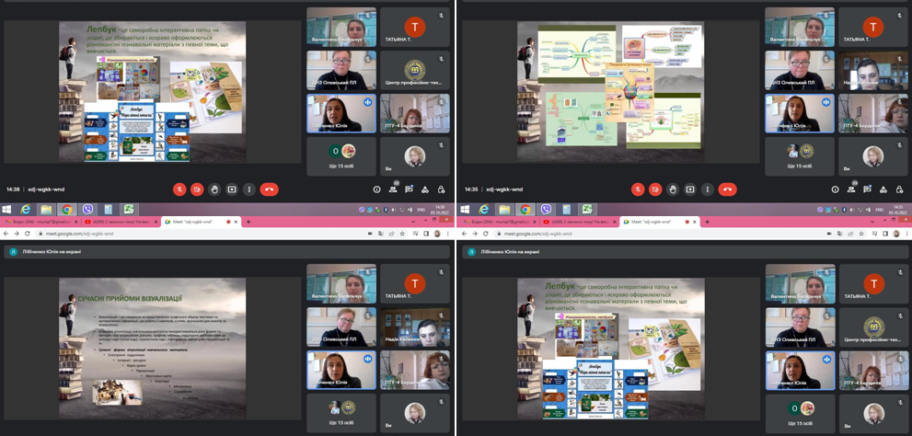Toggle the microphone button in the 14:38 meeting
Image resolution: width=912 pixels, height=436 pixels.
click(179, 189)
